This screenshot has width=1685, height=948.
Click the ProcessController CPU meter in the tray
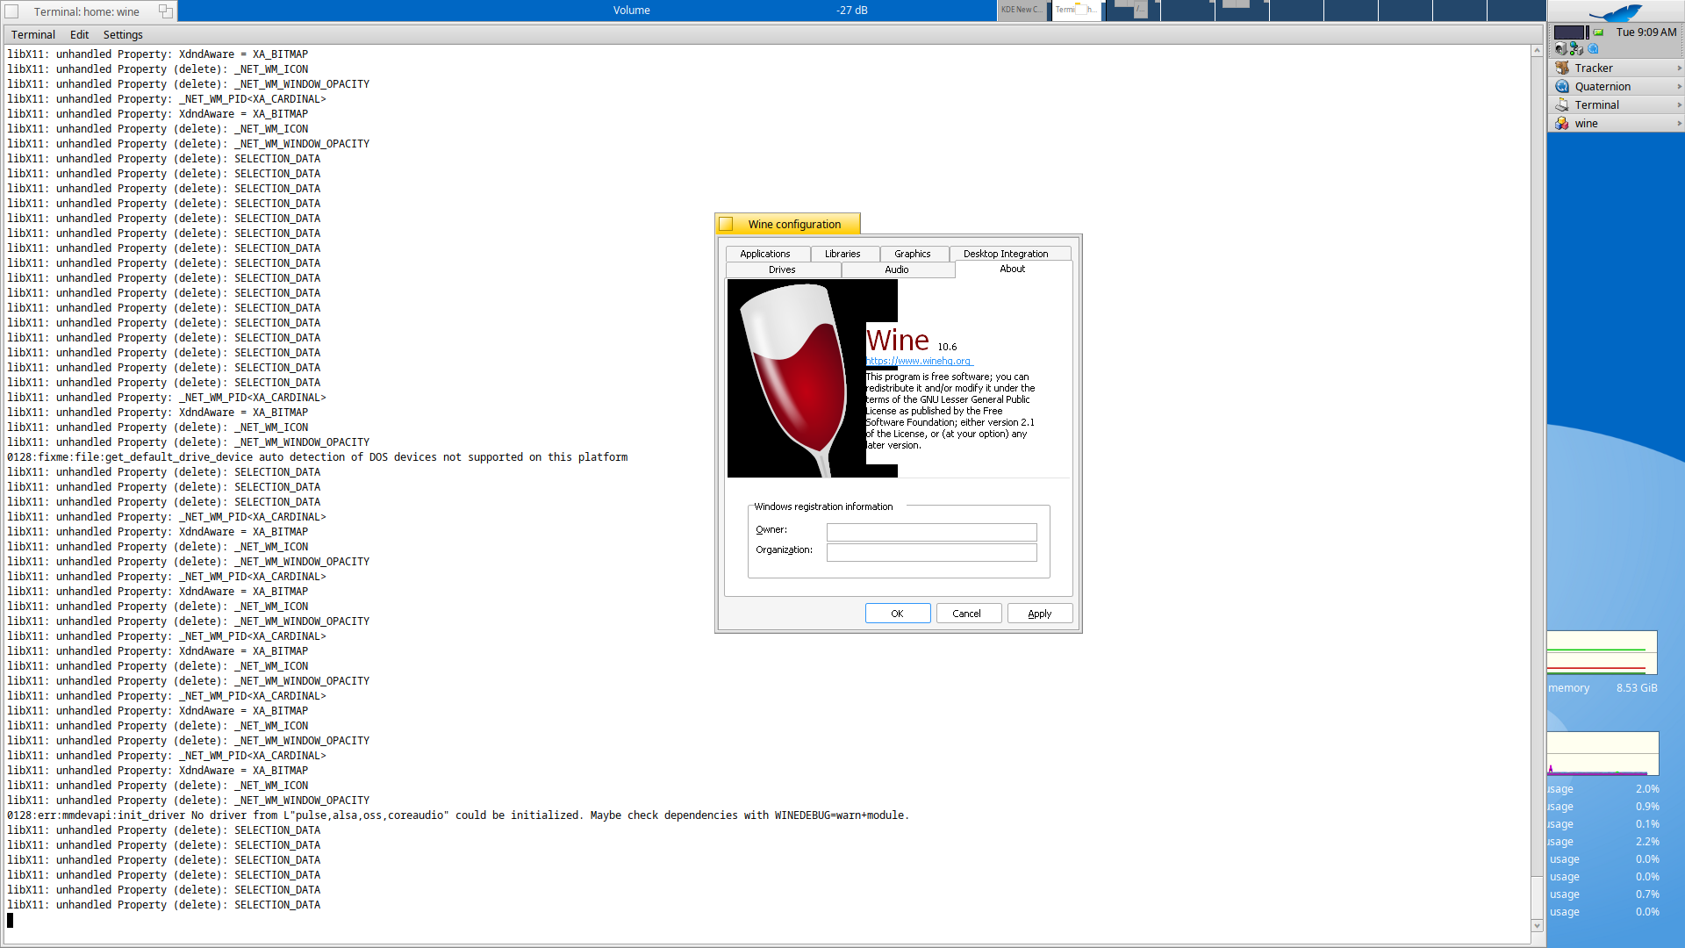tap(1571, 32)
